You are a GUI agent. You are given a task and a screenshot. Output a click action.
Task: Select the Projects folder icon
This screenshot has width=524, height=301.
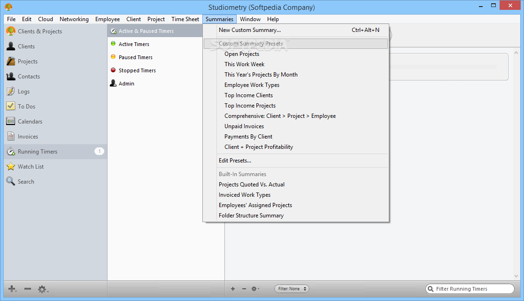(11, 61)
